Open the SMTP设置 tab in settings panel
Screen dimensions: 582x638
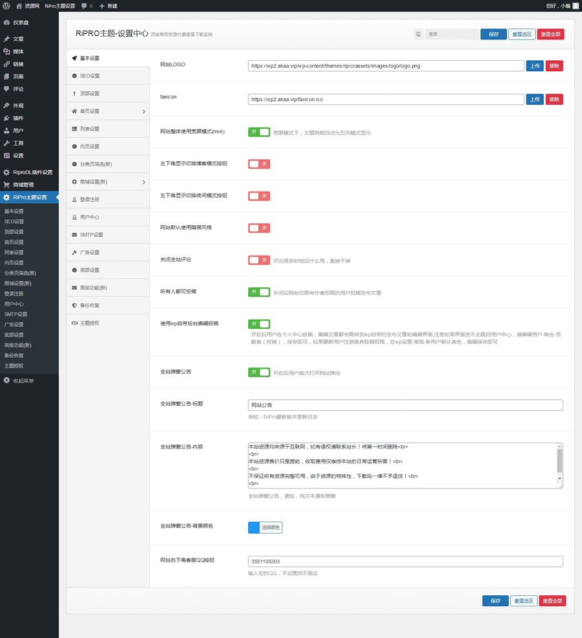point(91,235)
